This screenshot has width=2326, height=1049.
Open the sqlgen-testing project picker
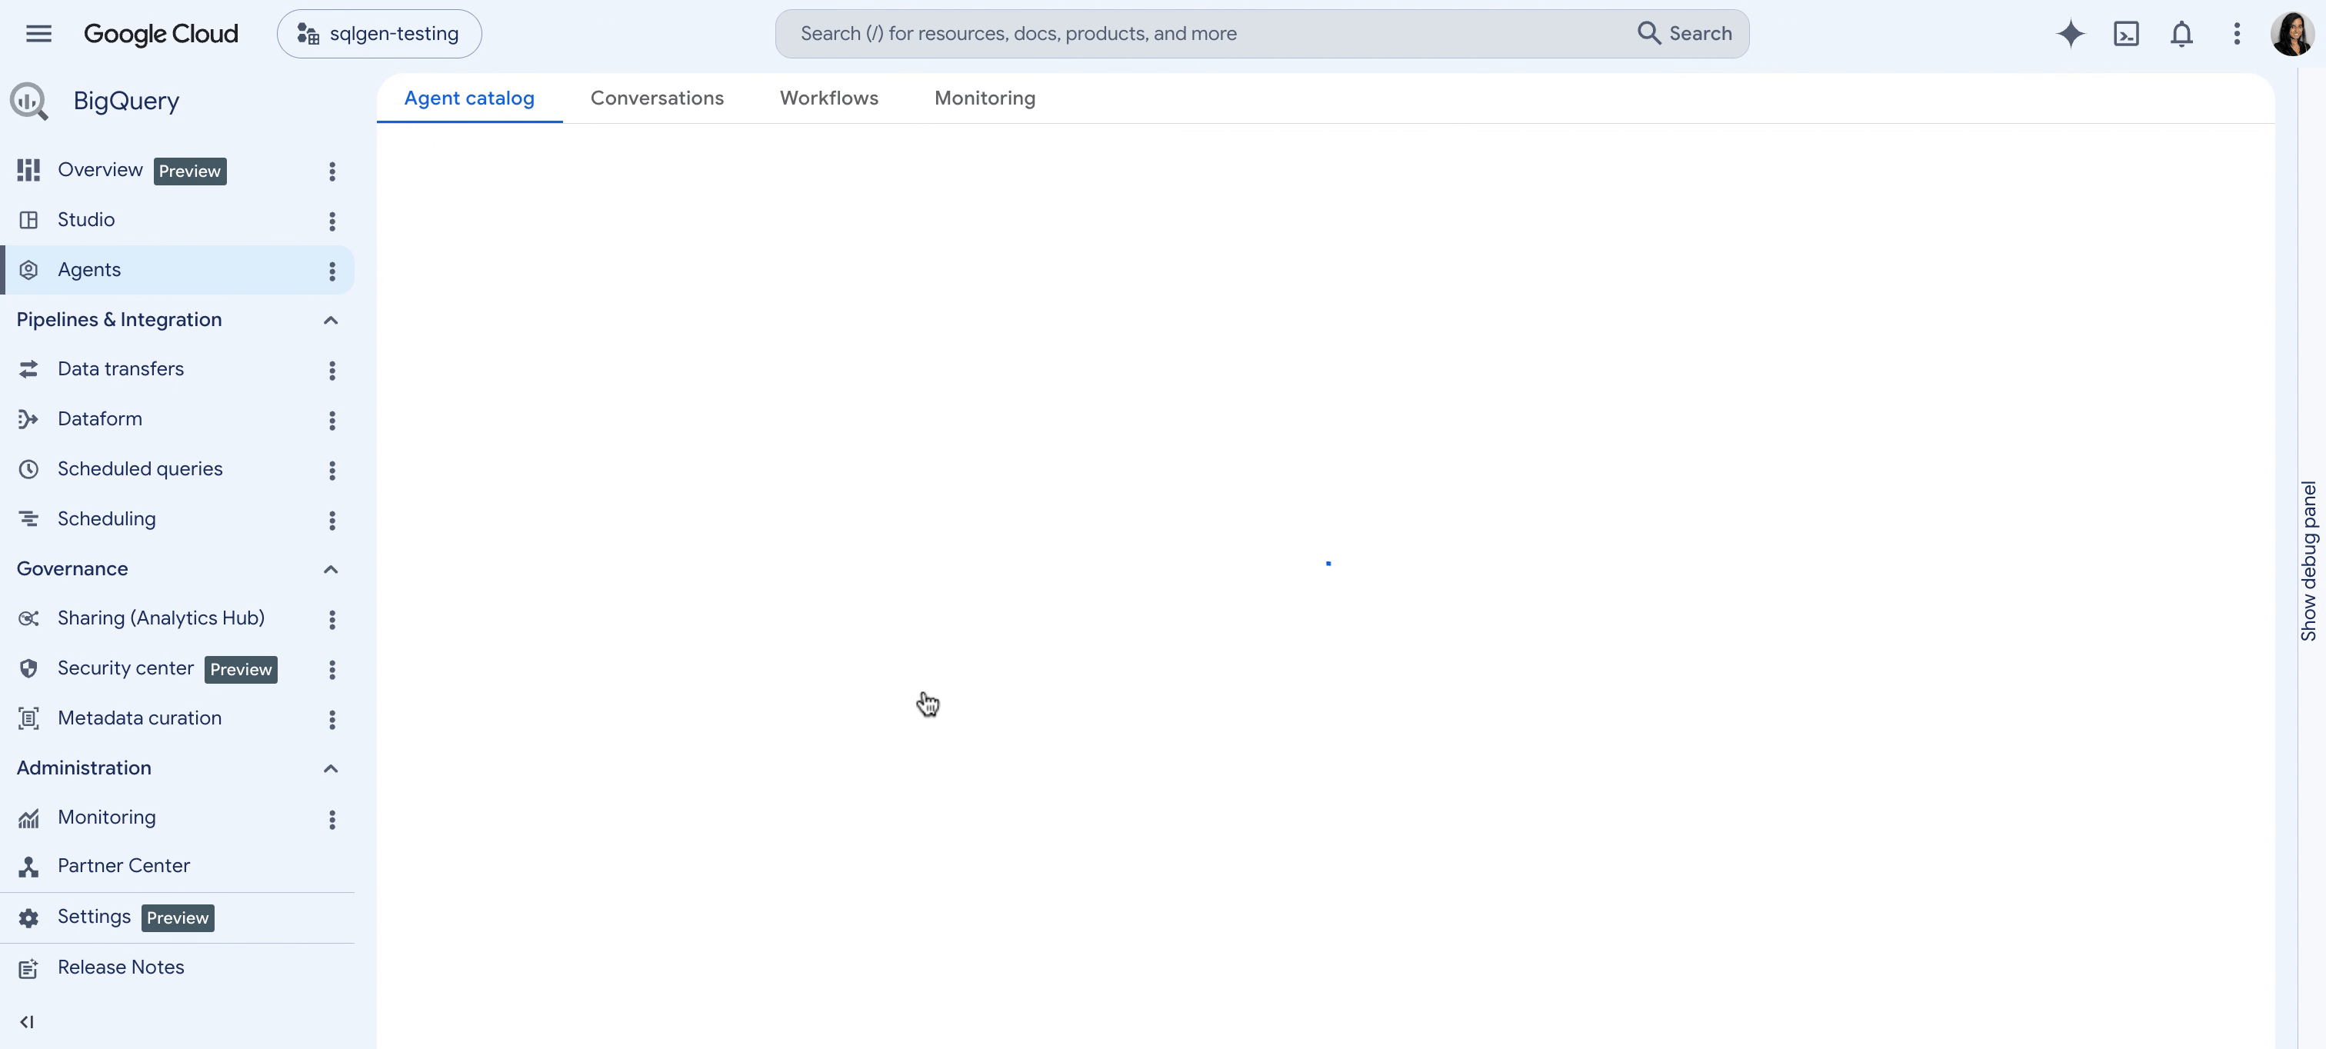379,33
